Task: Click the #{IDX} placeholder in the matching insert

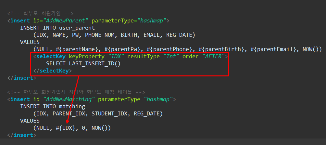Action: (x=66, y=128)
